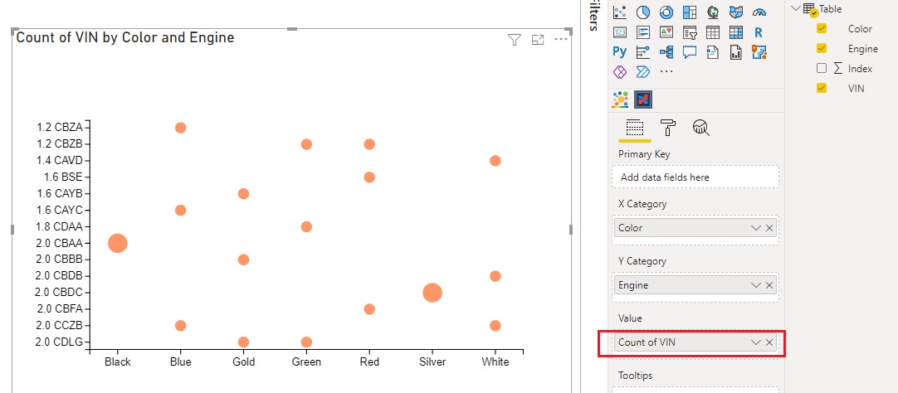
Task: Select the Power Apps visual icon
Action: (x=620, y=72)
